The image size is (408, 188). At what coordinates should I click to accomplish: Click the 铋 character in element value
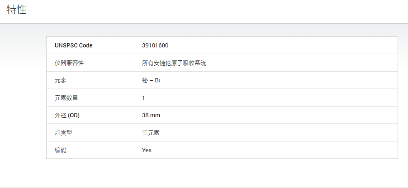[145, 80]
